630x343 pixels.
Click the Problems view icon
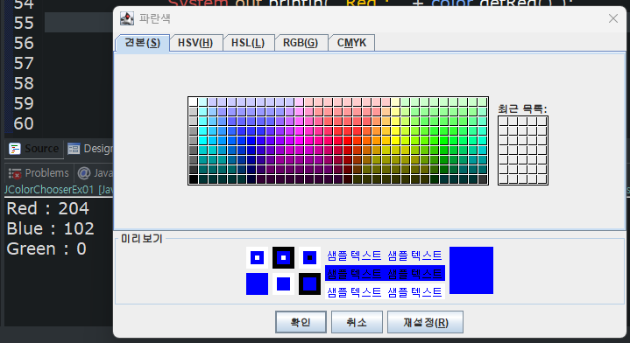pos(15,174)
